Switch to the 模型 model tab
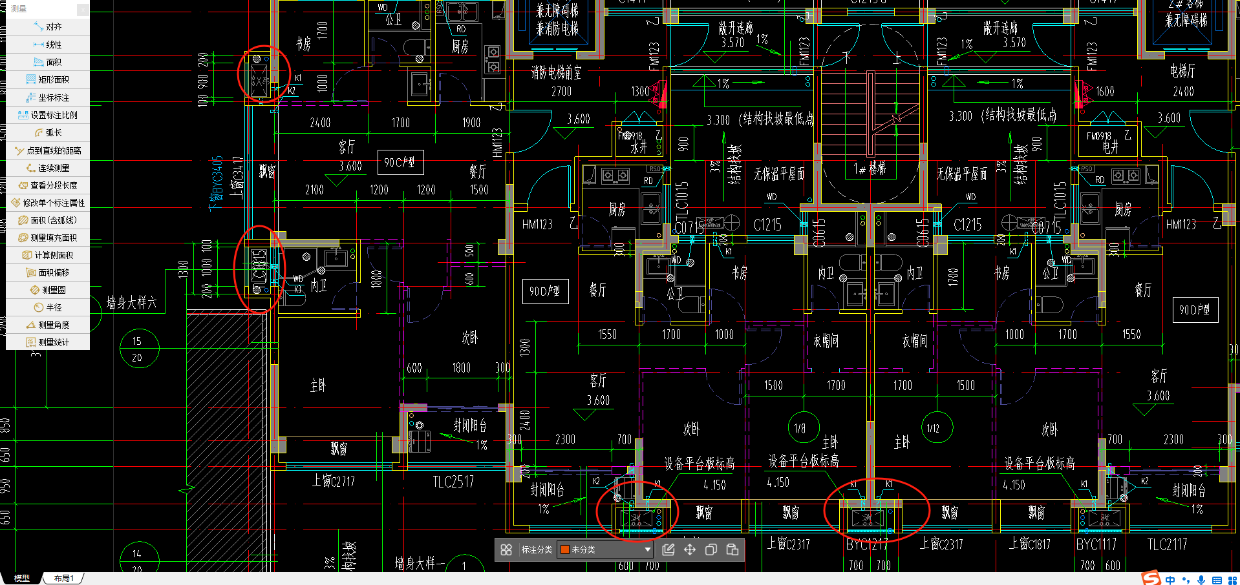This screenshot has height=585, width=1240. (x=22, y=579)
